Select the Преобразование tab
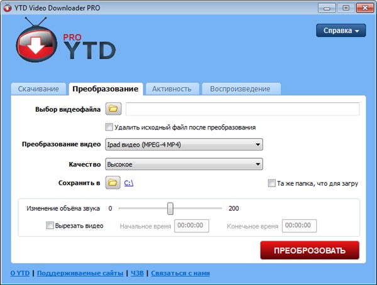Screen dimensions: 377x285 pos(106,89)
